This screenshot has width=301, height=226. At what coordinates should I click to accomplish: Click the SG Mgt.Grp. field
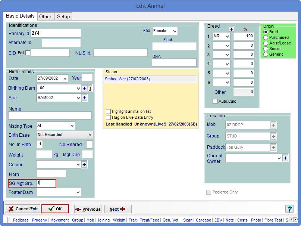(46, 183)
